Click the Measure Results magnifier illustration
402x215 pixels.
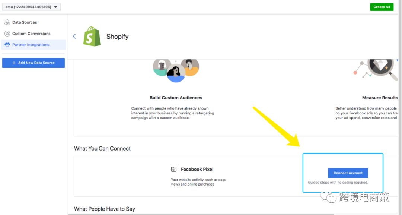[376, 70]
